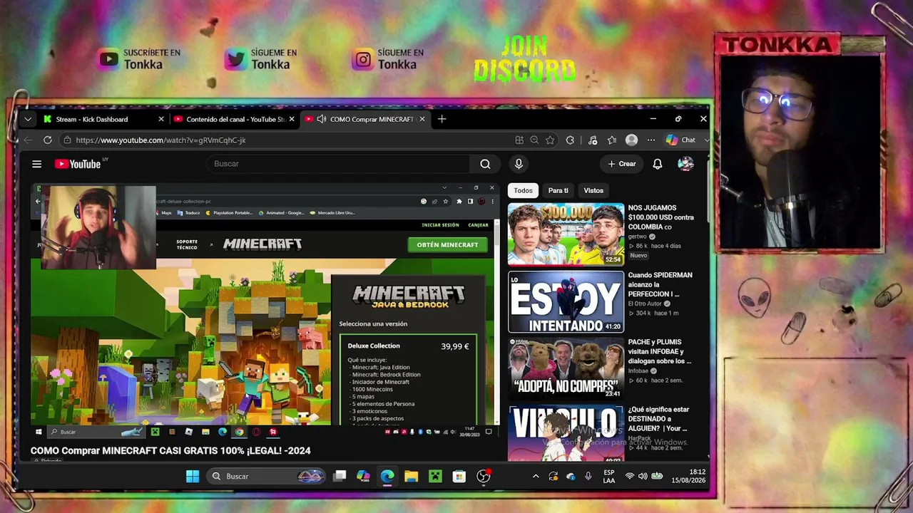Open the Copilot Chat button

tap(681, 140)
